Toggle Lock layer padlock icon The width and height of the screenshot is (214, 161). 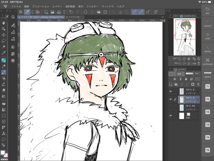[186, 79]
